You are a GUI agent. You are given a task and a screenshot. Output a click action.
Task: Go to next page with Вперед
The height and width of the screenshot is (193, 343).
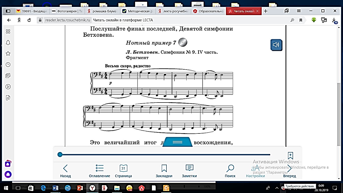[x=290, y=171]
